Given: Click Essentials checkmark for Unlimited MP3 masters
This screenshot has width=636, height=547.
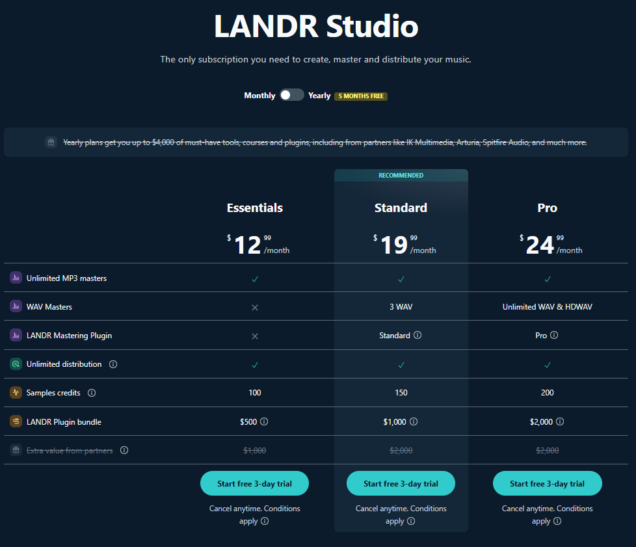Looking at the screenshot, I should coord(255,279).
